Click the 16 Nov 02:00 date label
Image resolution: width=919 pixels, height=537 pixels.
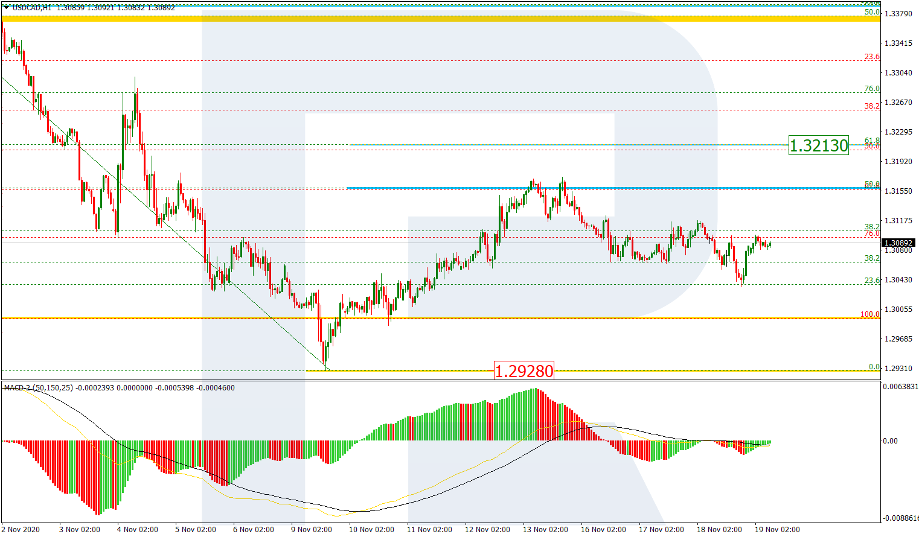[603, 530]
